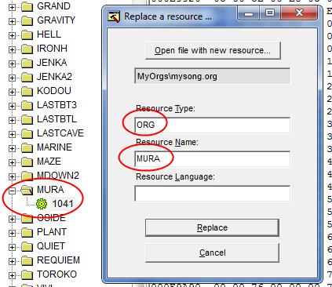332x287 pixels.
Task: Click the JENKA folder icon
Action: point(27,64)
